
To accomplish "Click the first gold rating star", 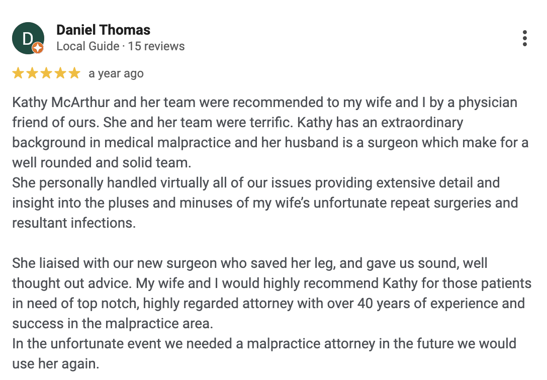I will click(x=18, y=73).
